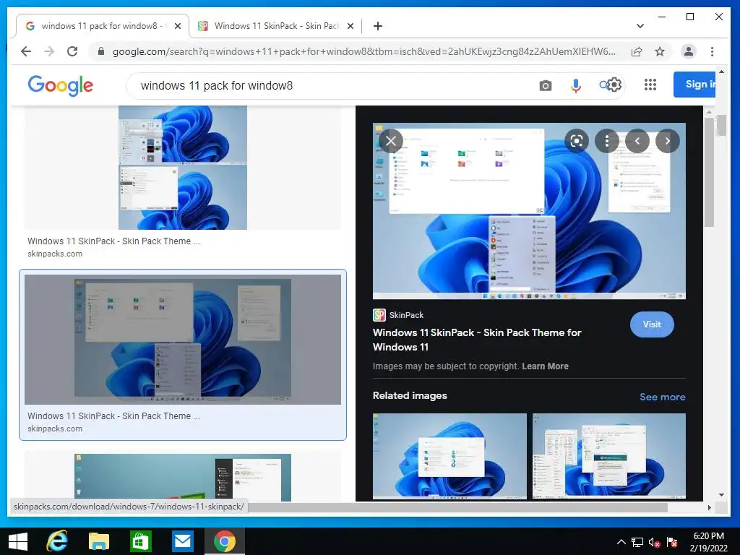Launch Internet Explorer from taskbar
This screenshot has width=740, height=555.
coord(57,541)
